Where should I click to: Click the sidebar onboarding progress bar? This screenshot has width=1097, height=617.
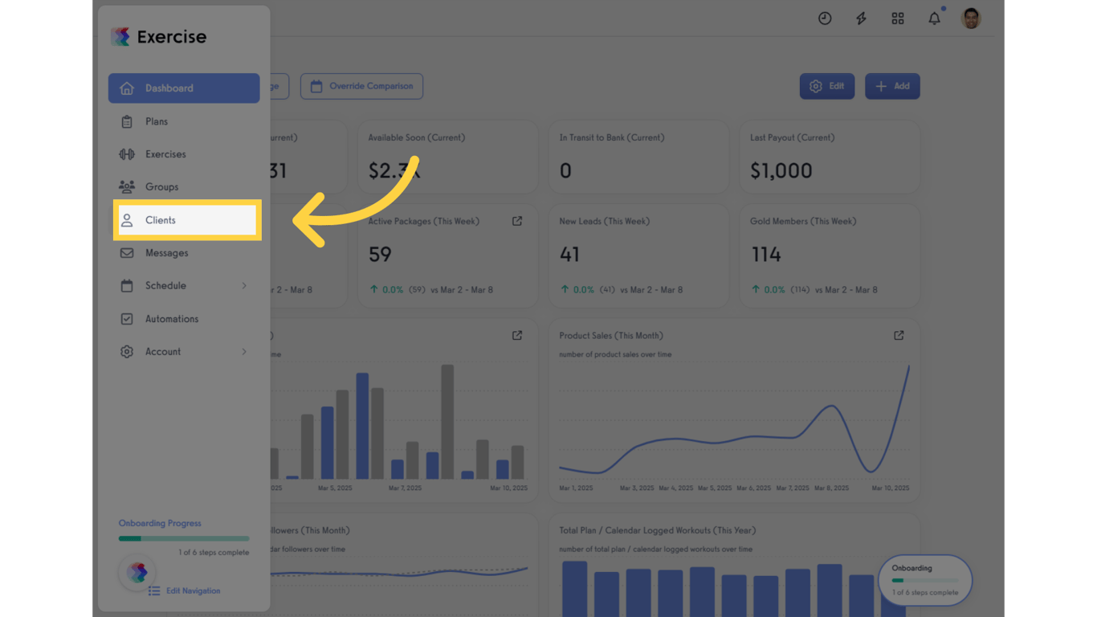[x=184, y=538]
